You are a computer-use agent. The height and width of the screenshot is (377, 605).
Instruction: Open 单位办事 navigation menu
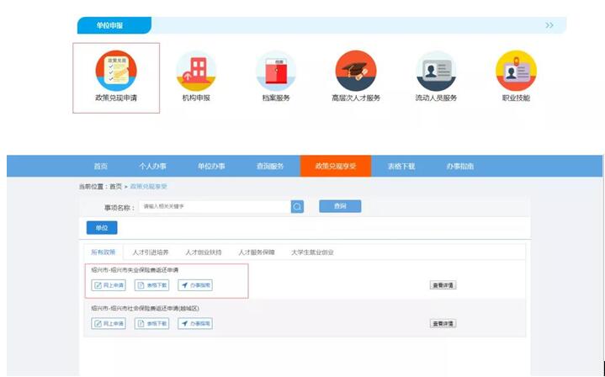pyautogui.click(x=211, y=167)
